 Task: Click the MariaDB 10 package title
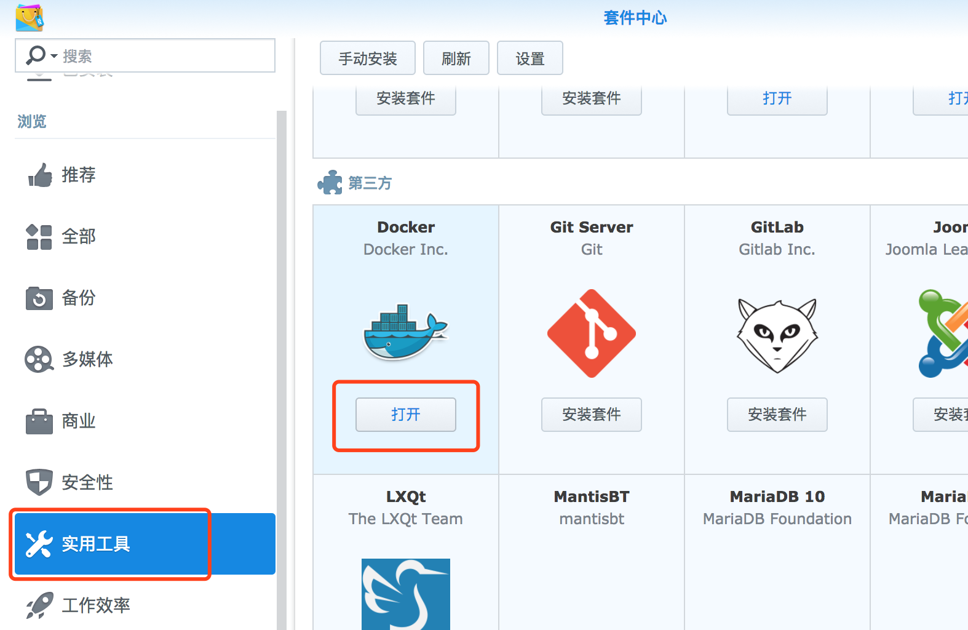(x=777, y=496)
